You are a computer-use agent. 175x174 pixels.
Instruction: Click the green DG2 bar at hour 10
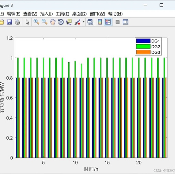click(75, 109)
